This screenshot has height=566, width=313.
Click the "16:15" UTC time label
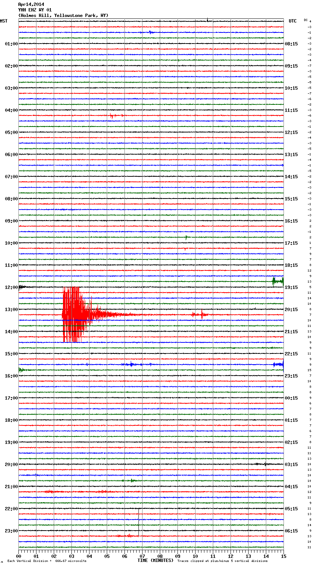point(291,221)
